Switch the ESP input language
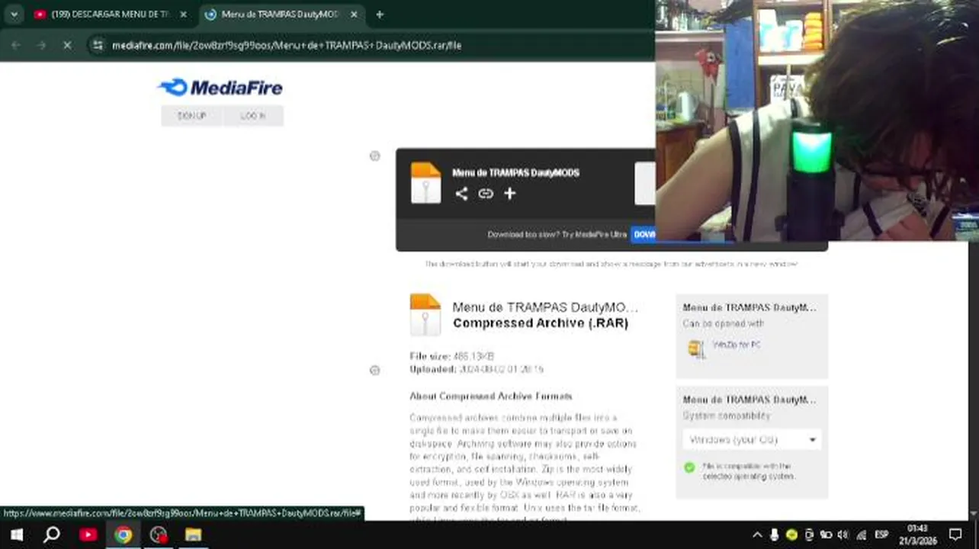 [882, 535]
